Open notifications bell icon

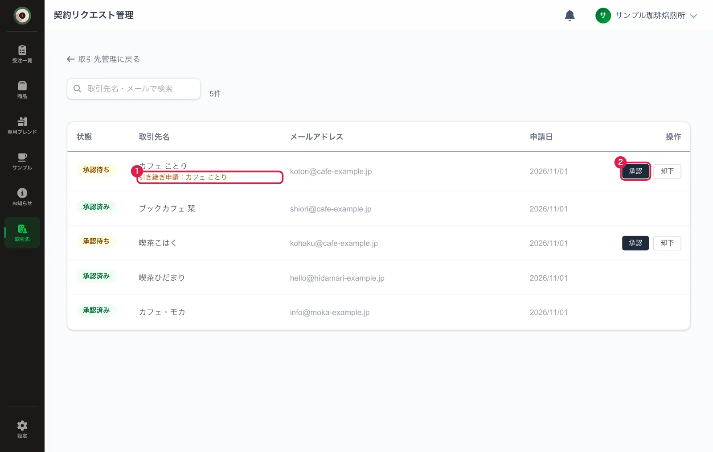tap(570, 16)
